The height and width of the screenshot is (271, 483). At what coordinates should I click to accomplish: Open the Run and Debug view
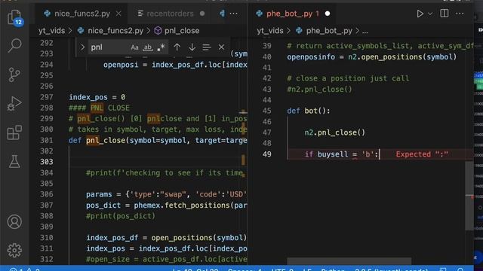click(x=14, y=104)
